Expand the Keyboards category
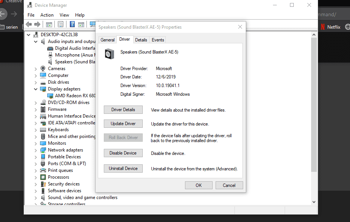The width and height of the screenshot is (350, 222). pyautogui.click(x=35, y=130)
